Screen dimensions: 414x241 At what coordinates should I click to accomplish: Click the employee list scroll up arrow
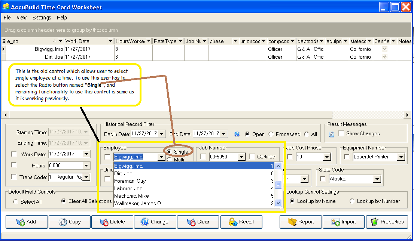[278, 166]
